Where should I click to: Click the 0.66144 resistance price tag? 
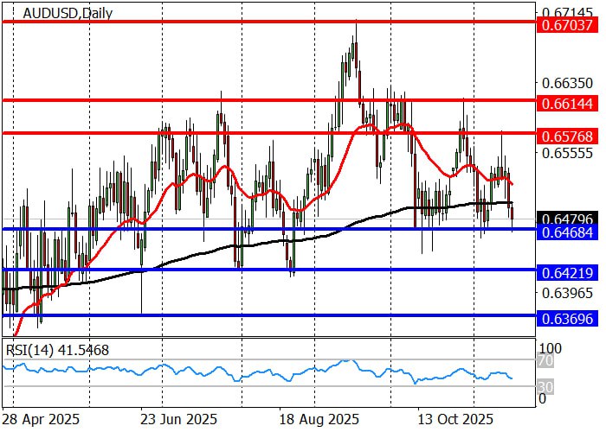click(x=566, y=103)
